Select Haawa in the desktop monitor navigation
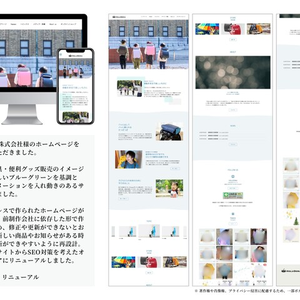The image size is (300, 300). click(x=13, y=24)
